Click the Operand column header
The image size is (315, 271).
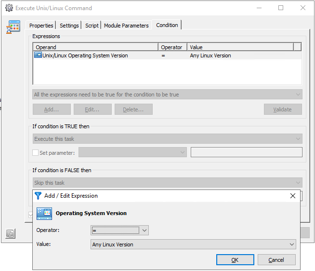(95, 47)
